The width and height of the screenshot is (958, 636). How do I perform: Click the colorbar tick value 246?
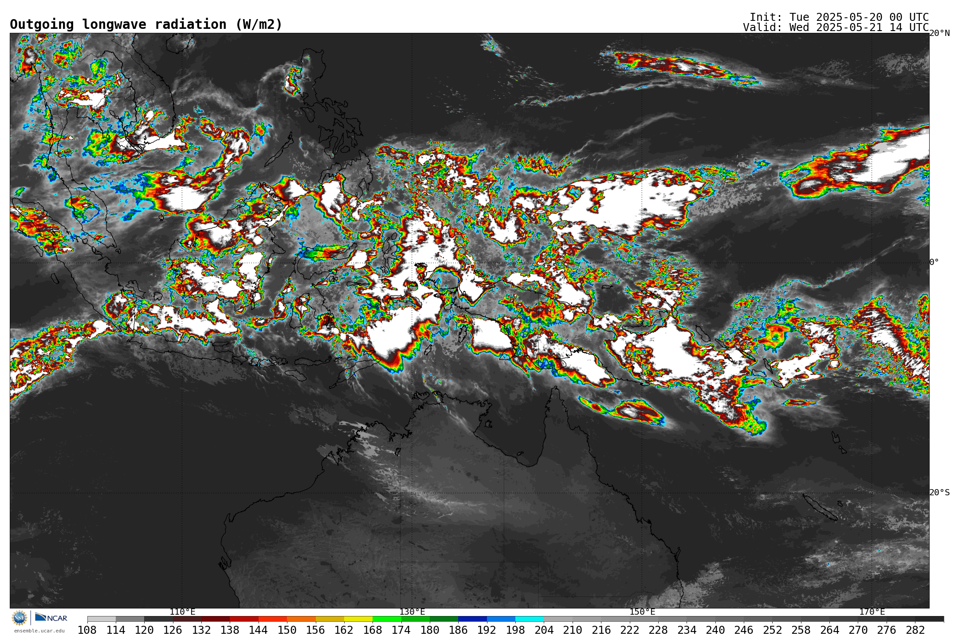pyautogui.click(x=744, y=630)
